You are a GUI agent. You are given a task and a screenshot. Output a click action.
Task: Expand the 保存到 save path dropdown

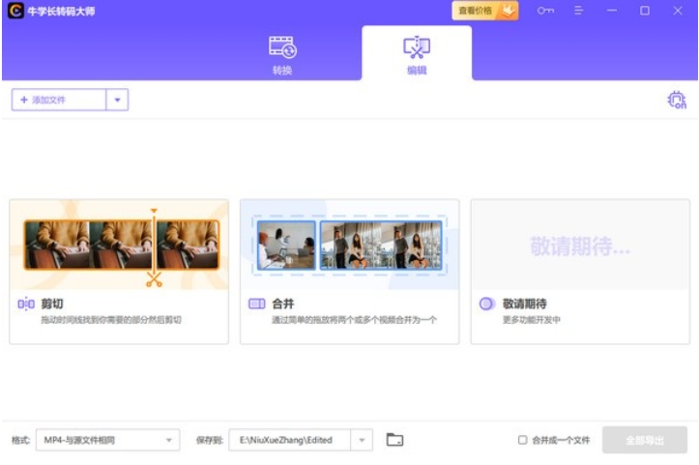click(x=363, y=440)
